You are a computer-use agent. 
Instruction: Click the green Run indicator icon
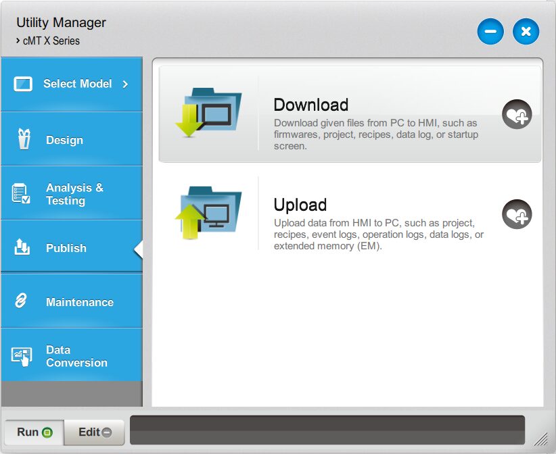click(x=47, y=432)
